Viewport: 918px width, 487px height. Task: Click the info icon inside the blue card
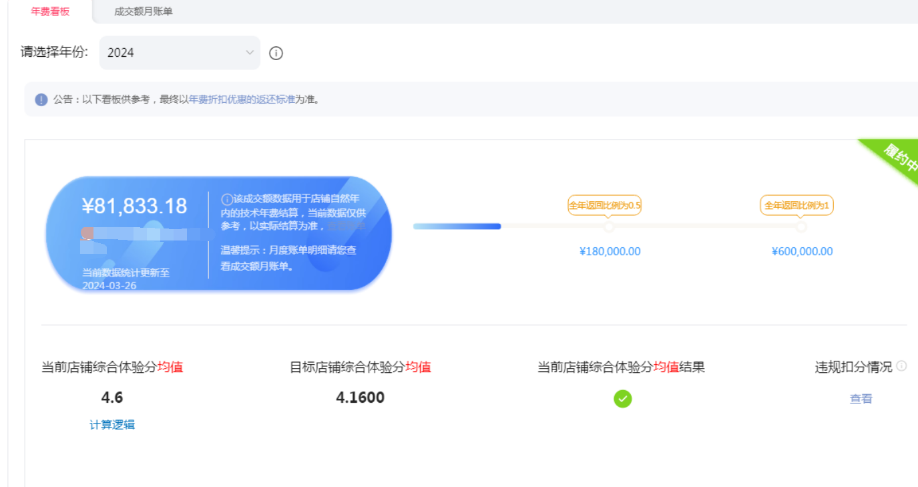[227, 199]
